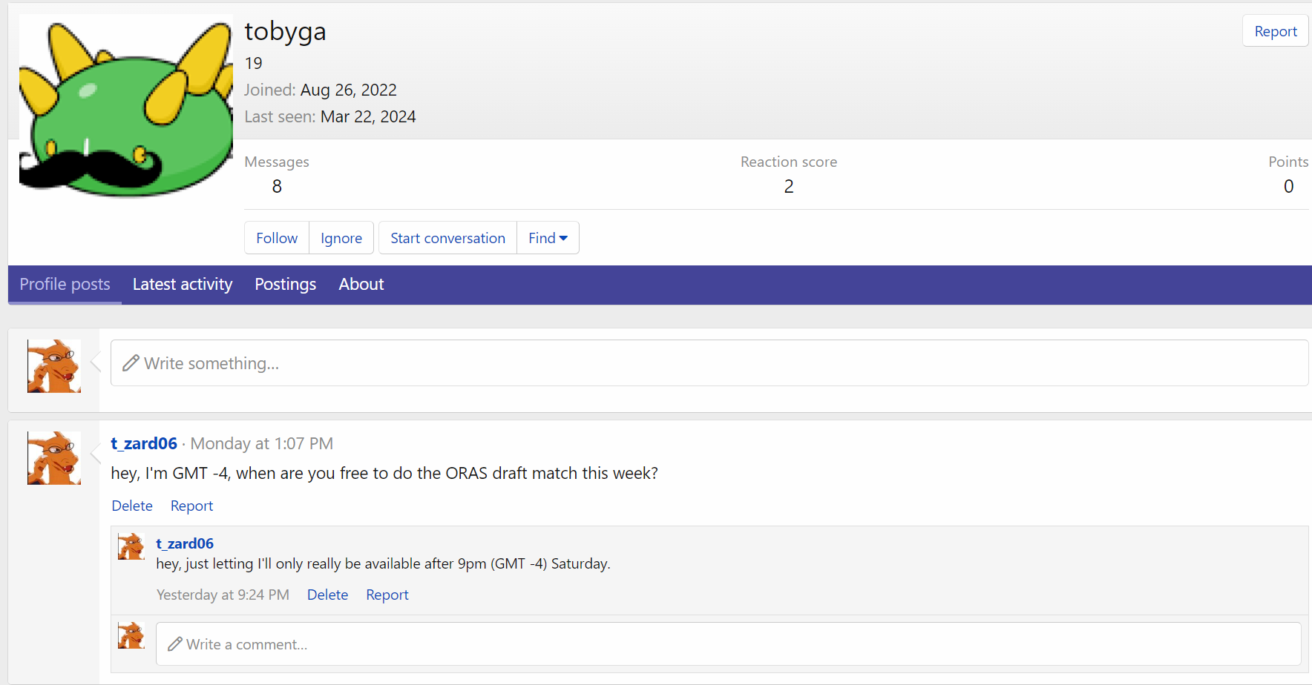This screenshot has width=1312, height=685.
Task: Click t_zard06's avatar on the profile post
Action: (54, 458)
